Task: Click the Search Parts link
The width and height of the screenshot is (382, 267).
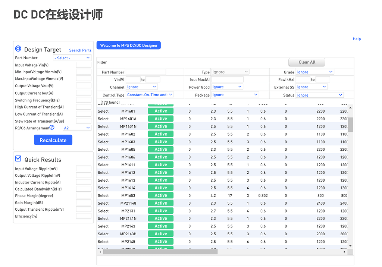Action: click(x=80, y=50)
